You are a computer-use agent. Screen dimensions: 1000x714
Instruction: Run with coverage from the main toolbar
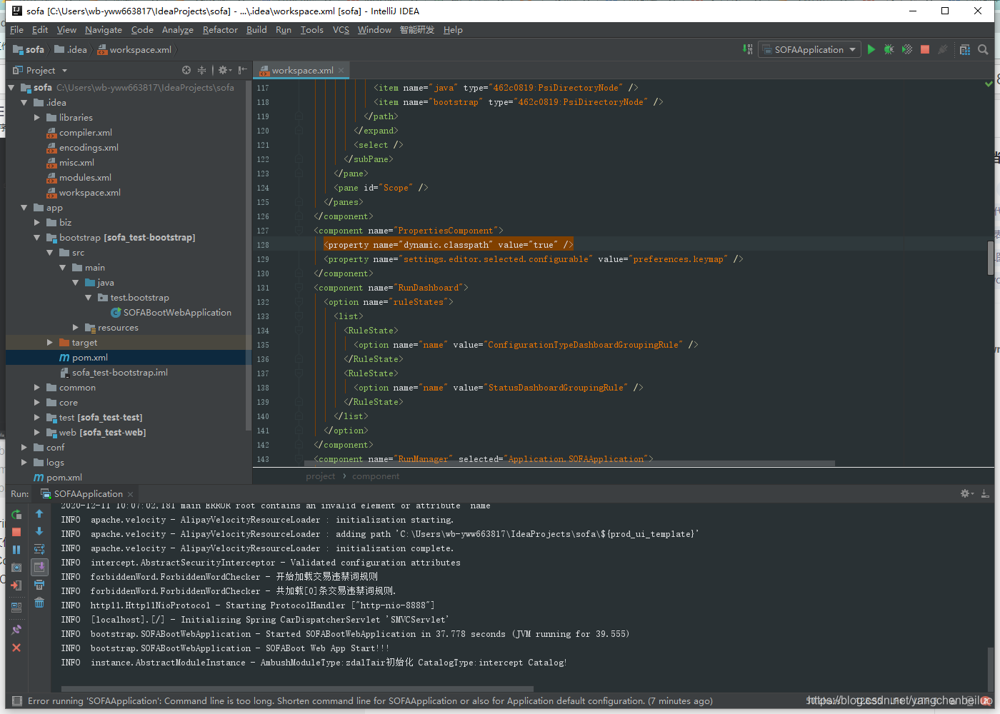coord(907,49)
